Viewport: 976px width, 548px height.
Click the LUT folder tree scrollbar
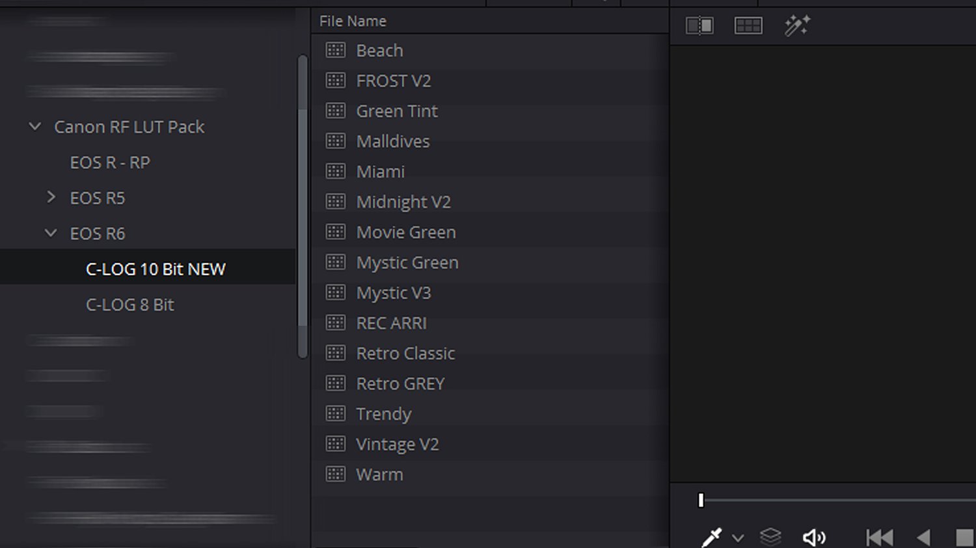coord(303,206)
